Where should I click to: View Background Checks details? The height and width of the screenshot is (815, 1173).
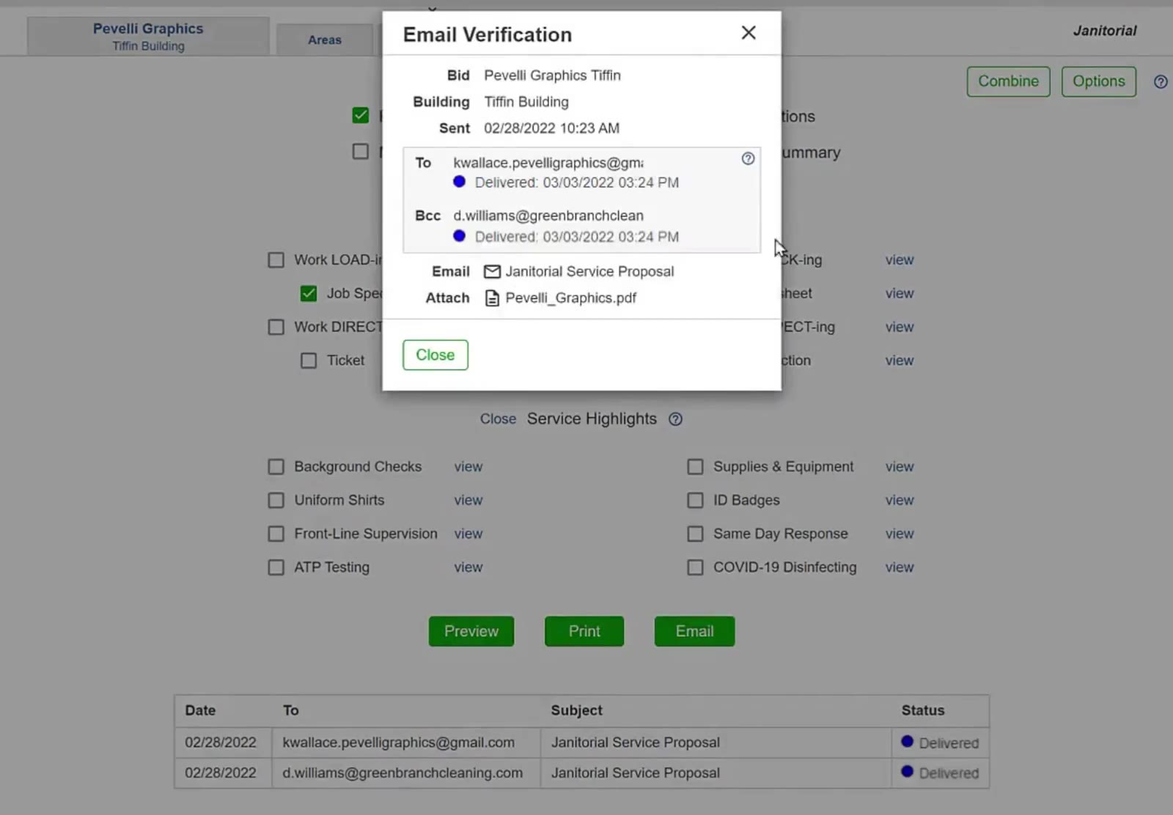468,467
